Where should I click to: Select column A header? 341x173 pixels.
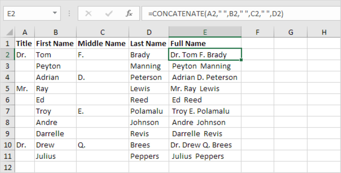coord(25,32)
